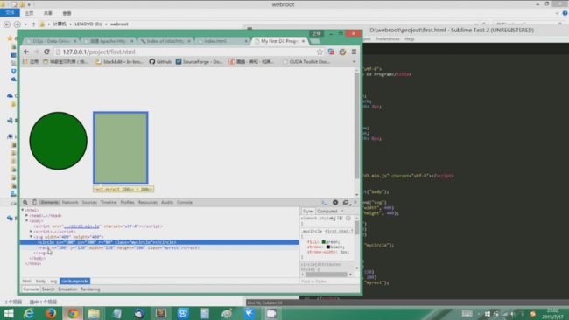Switch to the Network panel tab

70,202
